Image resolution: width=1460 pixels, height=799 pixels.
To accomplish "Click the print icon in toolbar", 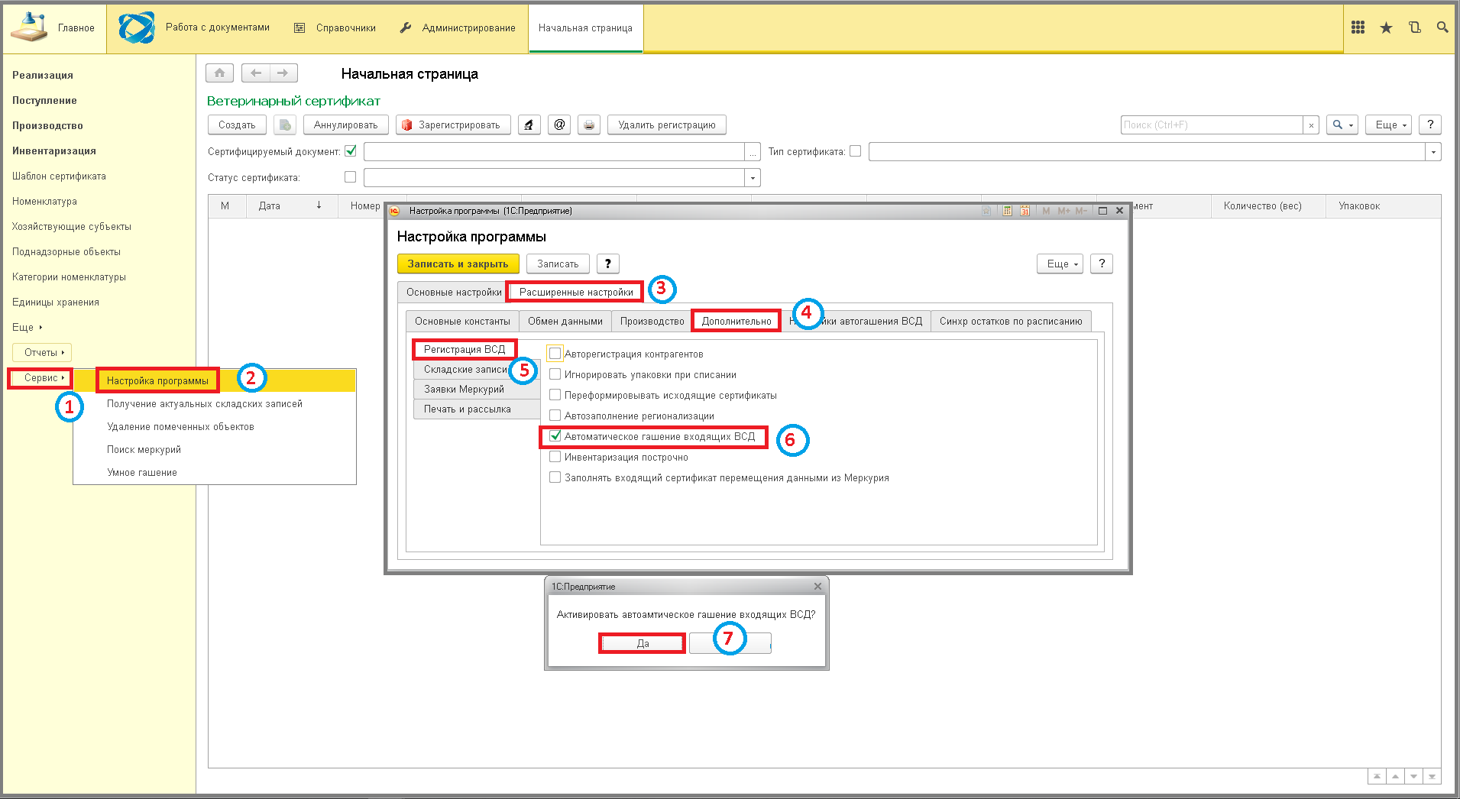I will 588,125.
